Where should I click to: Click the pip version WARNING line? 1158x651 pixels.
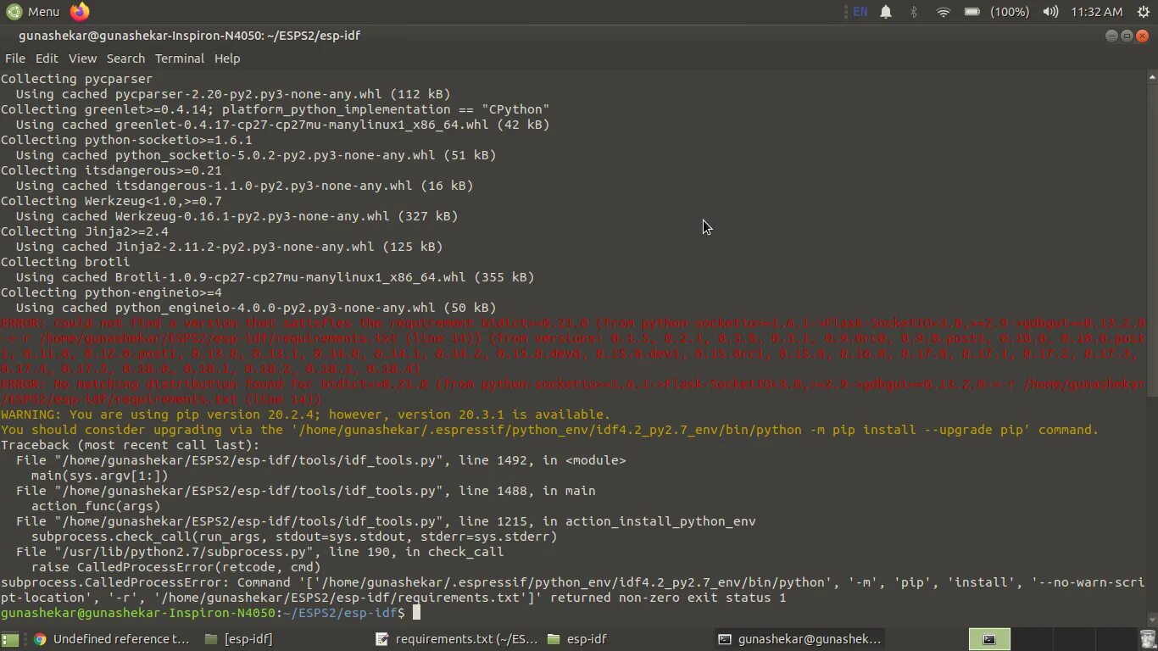(x=305, y=415)
